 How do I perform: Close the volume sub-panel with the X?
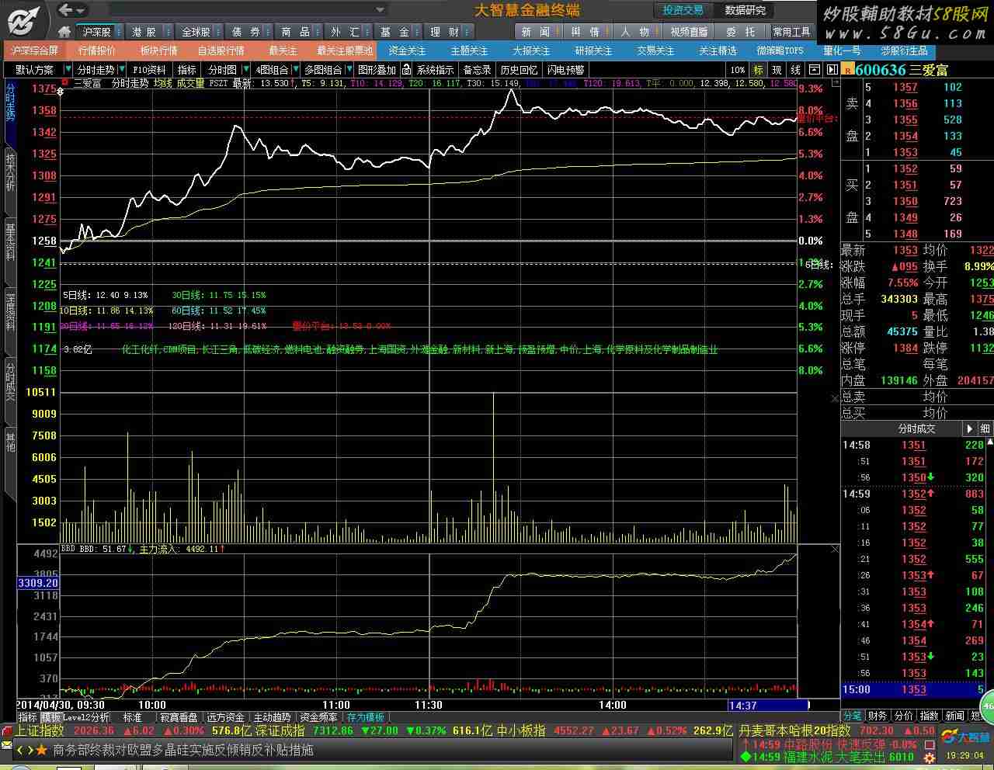coord(835,398)
